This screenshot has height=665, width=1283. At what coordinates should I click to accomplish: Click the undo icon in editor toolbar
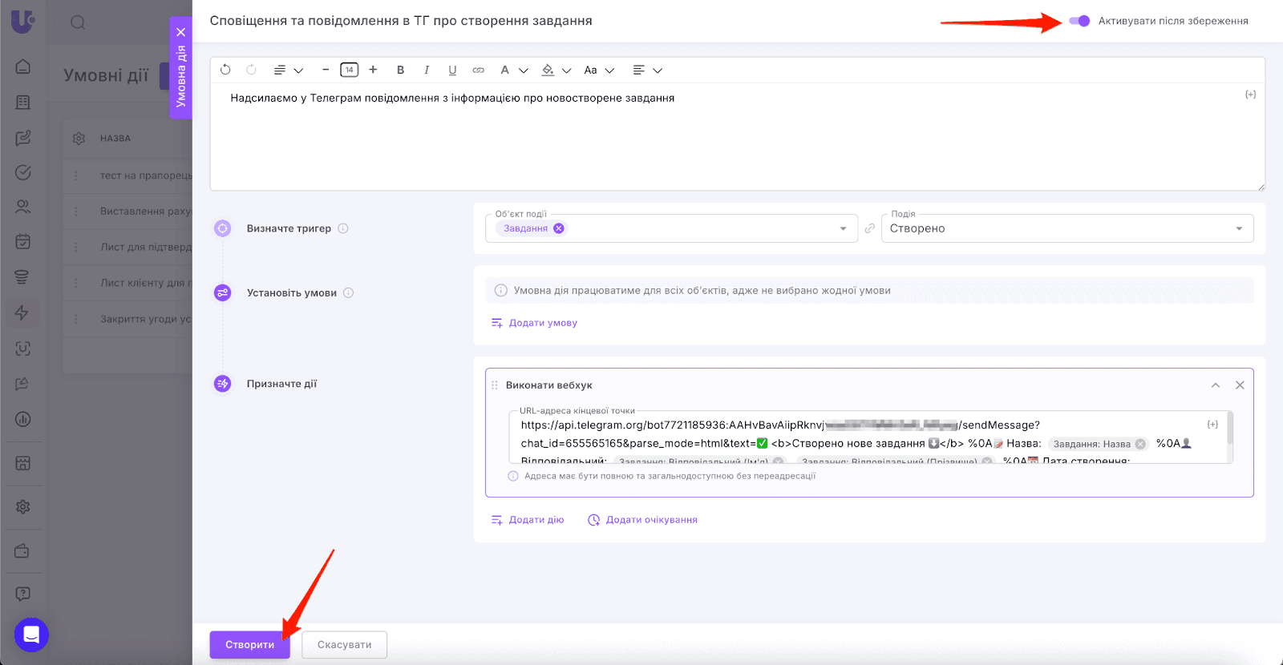pyautogui.click(x=225, y=70)
